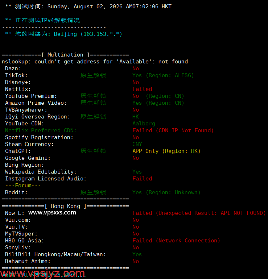Click Amazon Prime Video result 'Yes (Region: CN)'
268x279 pixels.
[x=158, y=103]
